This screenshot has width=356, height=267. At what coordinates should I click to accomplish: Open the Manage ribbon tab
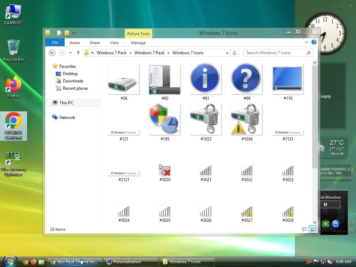tap(138, 43)
